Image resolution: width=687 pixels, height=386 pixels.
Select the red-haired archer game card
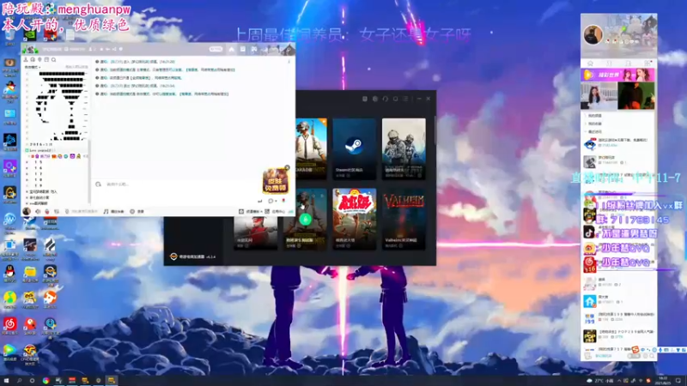coord(255,232)
